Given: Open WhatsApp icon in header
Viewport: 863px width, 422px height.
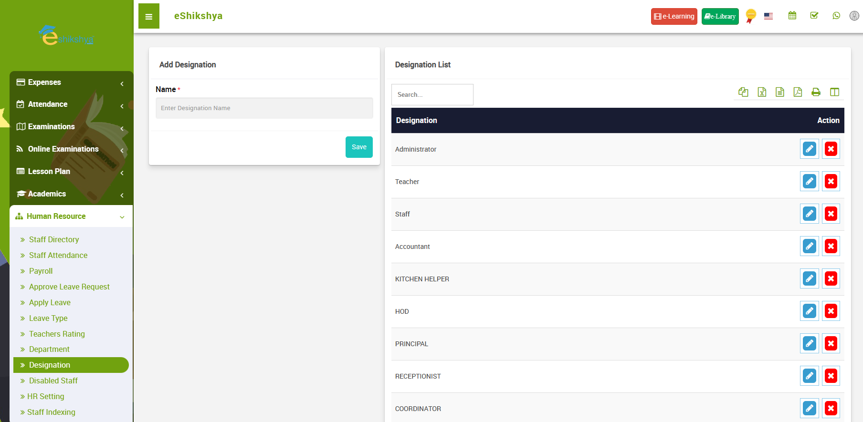Looking at the screenshot, I should point(836,16).
